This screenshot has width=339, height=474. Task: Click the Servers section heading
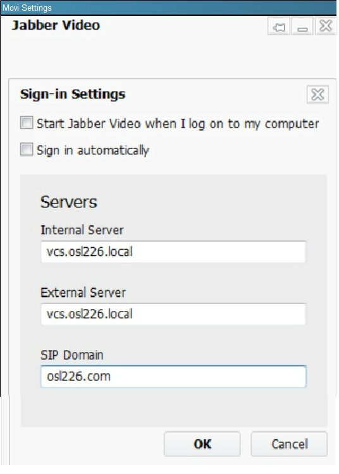click(69, 202)
